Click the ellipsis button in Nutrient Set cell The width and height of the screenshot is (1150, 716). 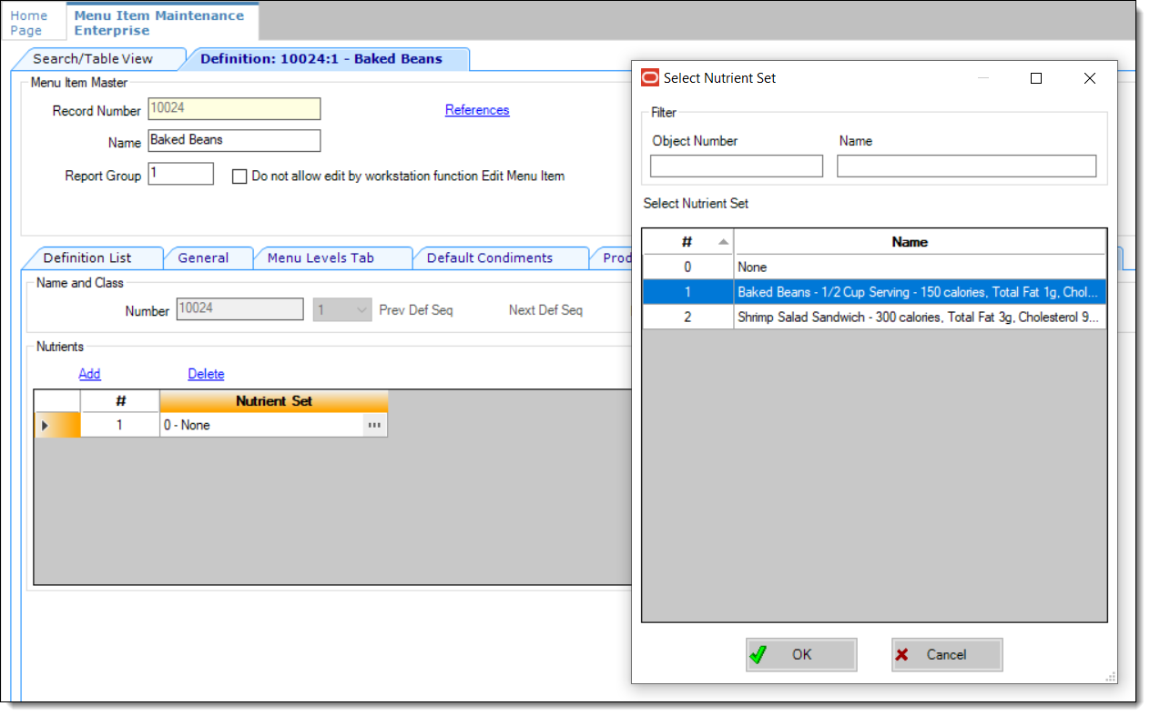(x=375, y=425)
